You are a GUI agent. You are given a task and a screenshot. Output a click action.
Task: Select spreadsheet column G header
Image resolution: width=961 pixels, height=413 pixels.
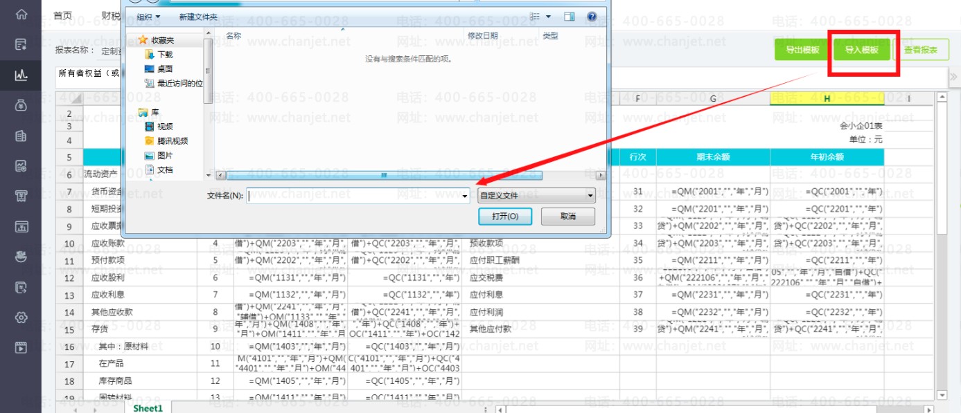pos(713,99)
